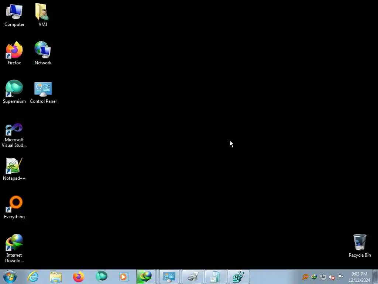
Task: Switch to the Control Panel taskbar window
Action: coord(169,277)
